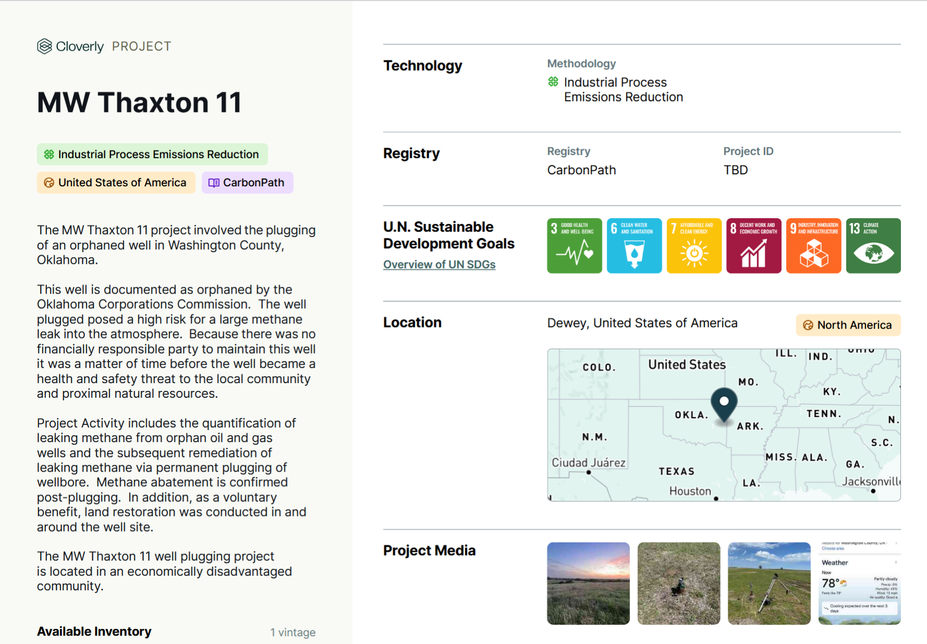
Task: Click the Available Inventory heading
Action: tap(94, 632)
